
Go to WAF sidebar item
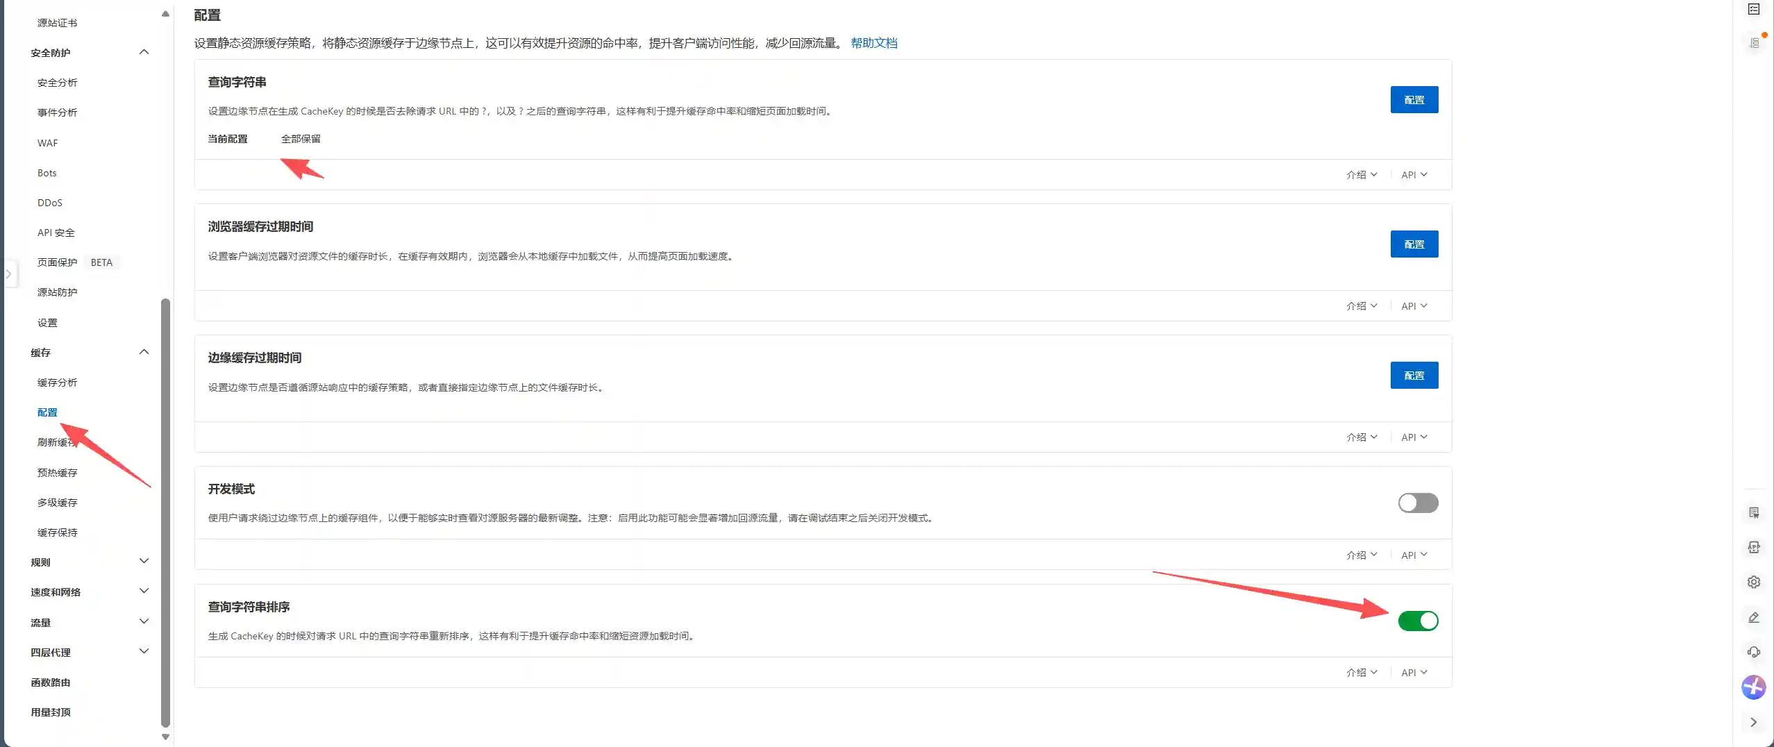point(47,143)
